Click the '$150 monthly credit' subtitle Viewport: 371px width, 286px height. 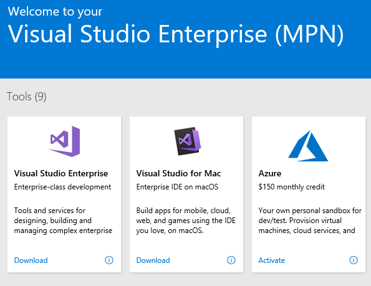tap(292, 187)
